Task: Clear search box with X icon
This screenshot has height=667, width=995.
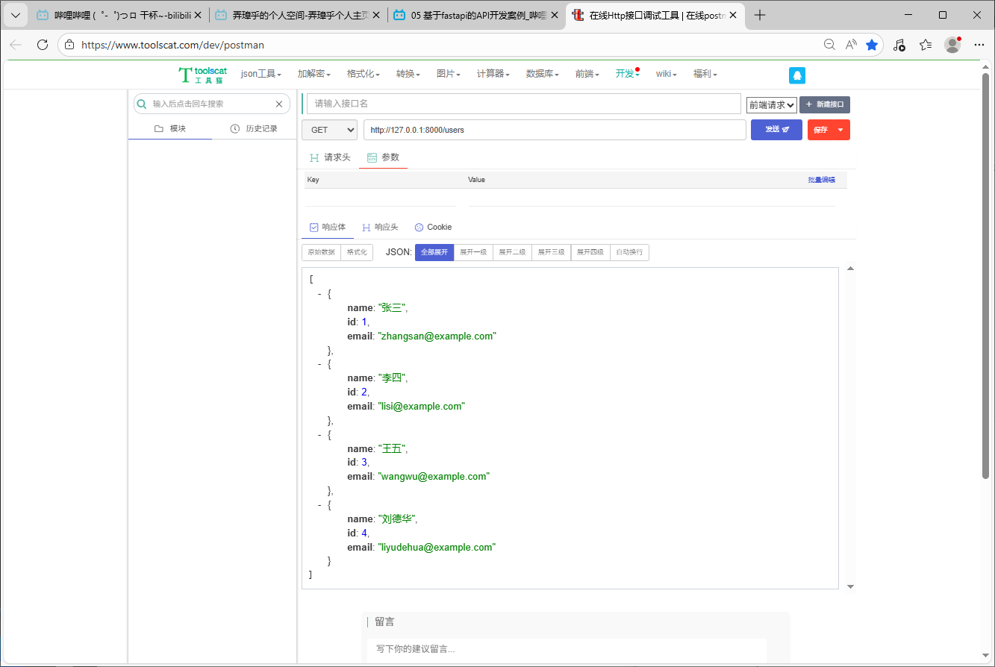Action: 279,104
